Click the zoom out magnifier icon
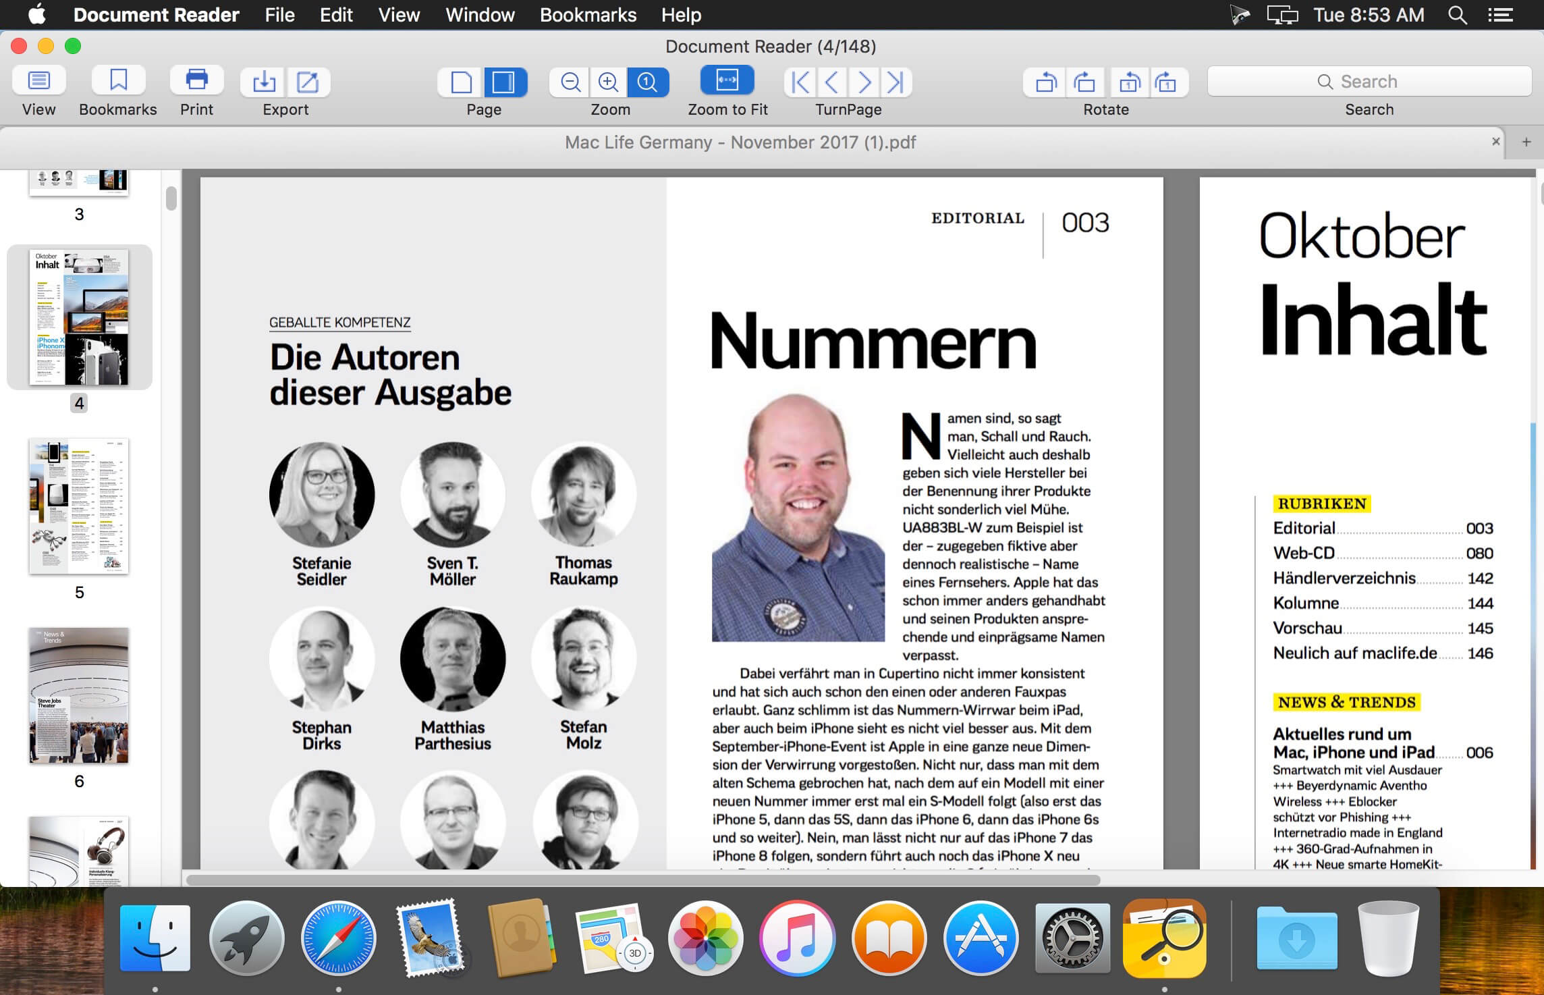Screen dimensions: 1544x995 coord(570,82)
